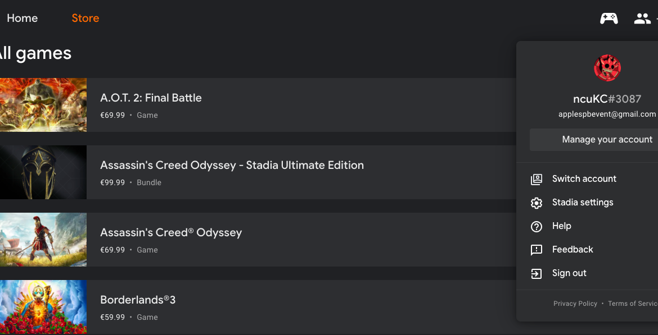The width and height of the screenshot is (658, 335).
Task: Open the friends people icon
Action: coord(642,19)
